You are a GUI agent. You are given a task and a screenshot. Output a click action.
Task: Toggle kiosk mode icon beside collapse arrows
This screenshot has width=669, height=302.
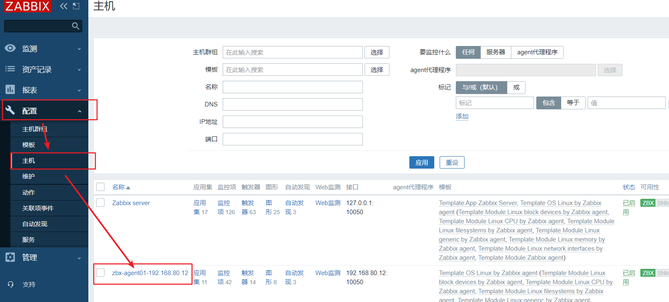point(76,6)
